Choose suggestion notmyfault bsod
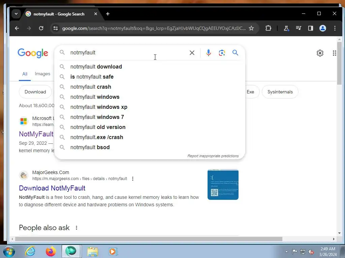 coord(150,147)
